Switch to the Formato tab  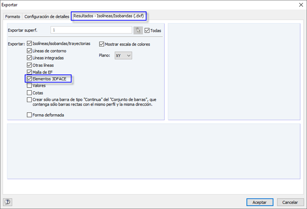point(13,17)
